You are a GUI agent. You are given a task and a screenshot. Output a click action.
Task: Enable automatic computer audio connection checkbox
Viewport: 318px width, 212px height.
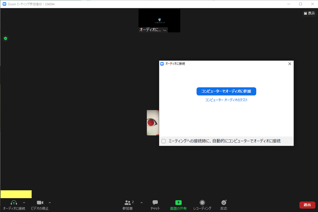point(163,141)
